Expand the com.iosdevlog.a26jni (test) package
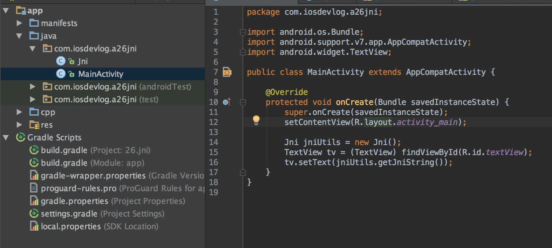The image size is (552, 248). 33,99
